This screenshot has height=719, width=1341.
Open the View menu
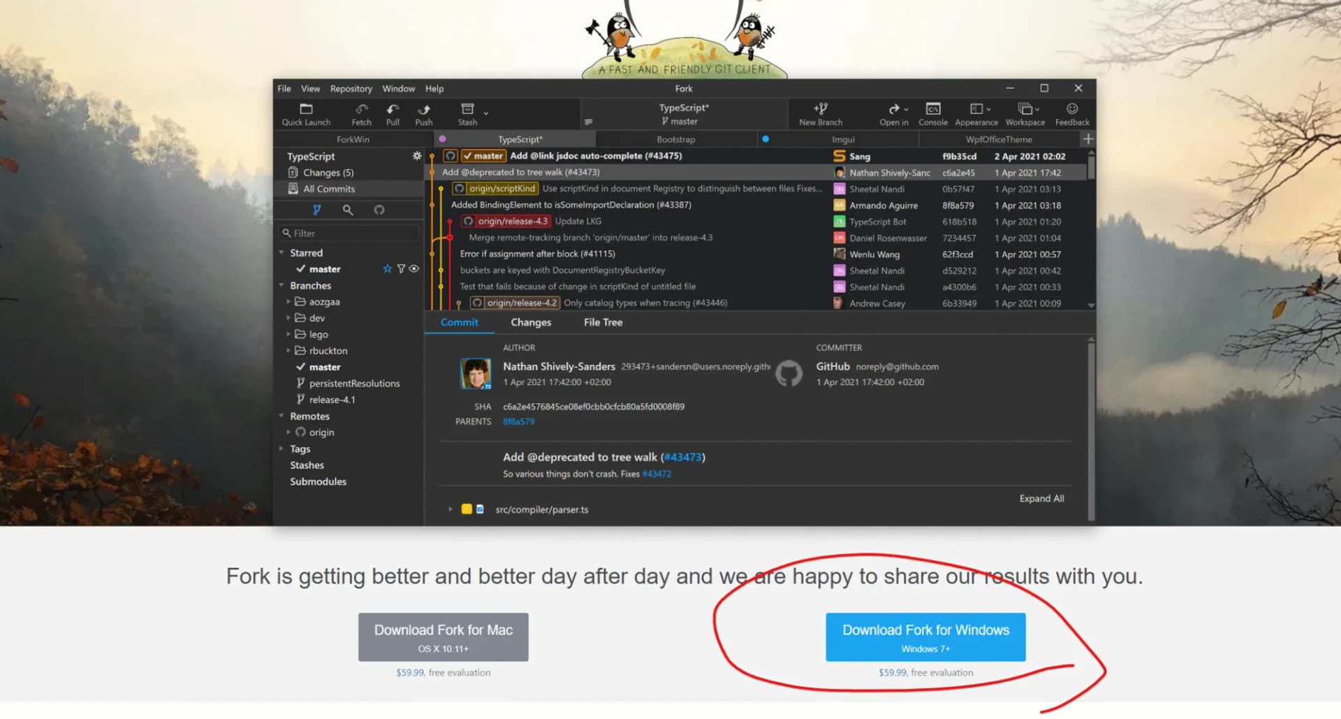(x=311, y=89)
